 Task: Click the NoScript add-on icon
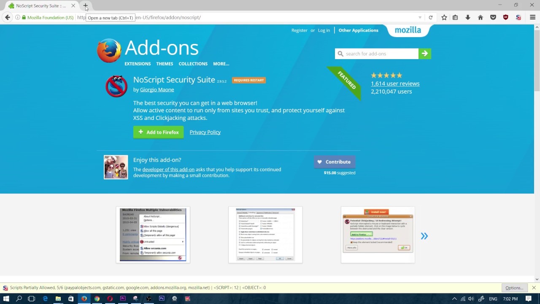click(116, 86)
